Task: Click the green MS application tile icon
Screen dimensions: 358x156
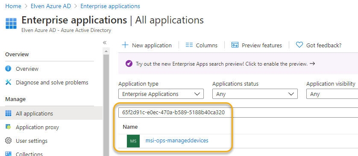Action: click(x=133, y=141)
